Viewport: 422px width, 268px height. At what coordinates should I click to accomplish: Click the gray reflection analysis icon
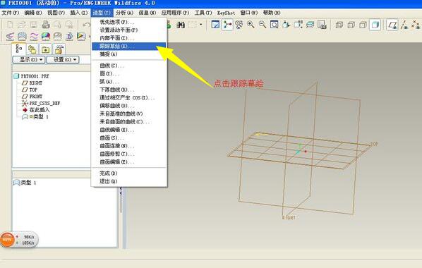click(x=57, y=36)
